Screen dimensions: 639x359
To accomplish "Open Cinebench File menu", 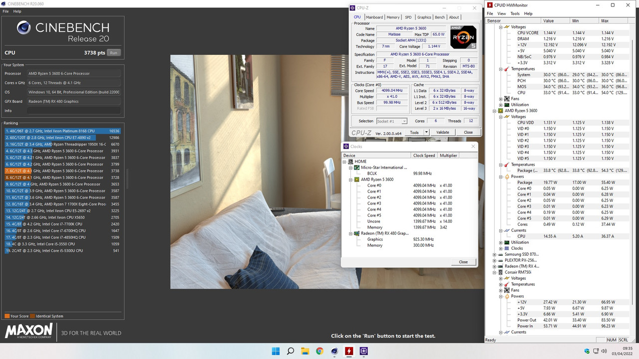I will [x=6, y=11].
